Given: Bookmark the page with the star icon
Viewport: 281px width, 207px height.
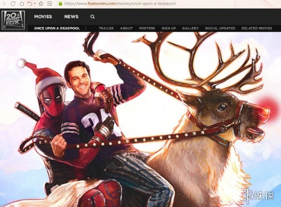Looking at the screenshot, I should (41, 3).
